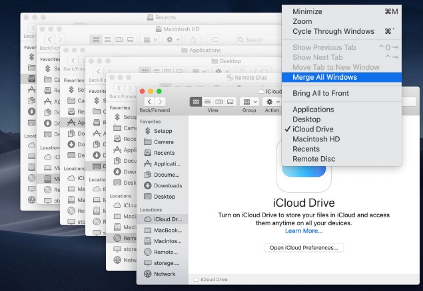Go forward in iCloud Drive window
The width and height of the screenshot is (423, 291).
click(x=161, y=102)
